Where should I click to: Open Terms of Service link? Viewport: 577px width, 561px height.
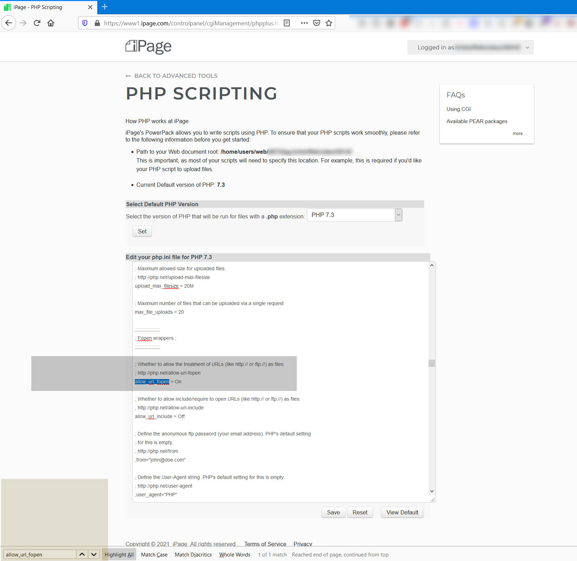[265, 544]
